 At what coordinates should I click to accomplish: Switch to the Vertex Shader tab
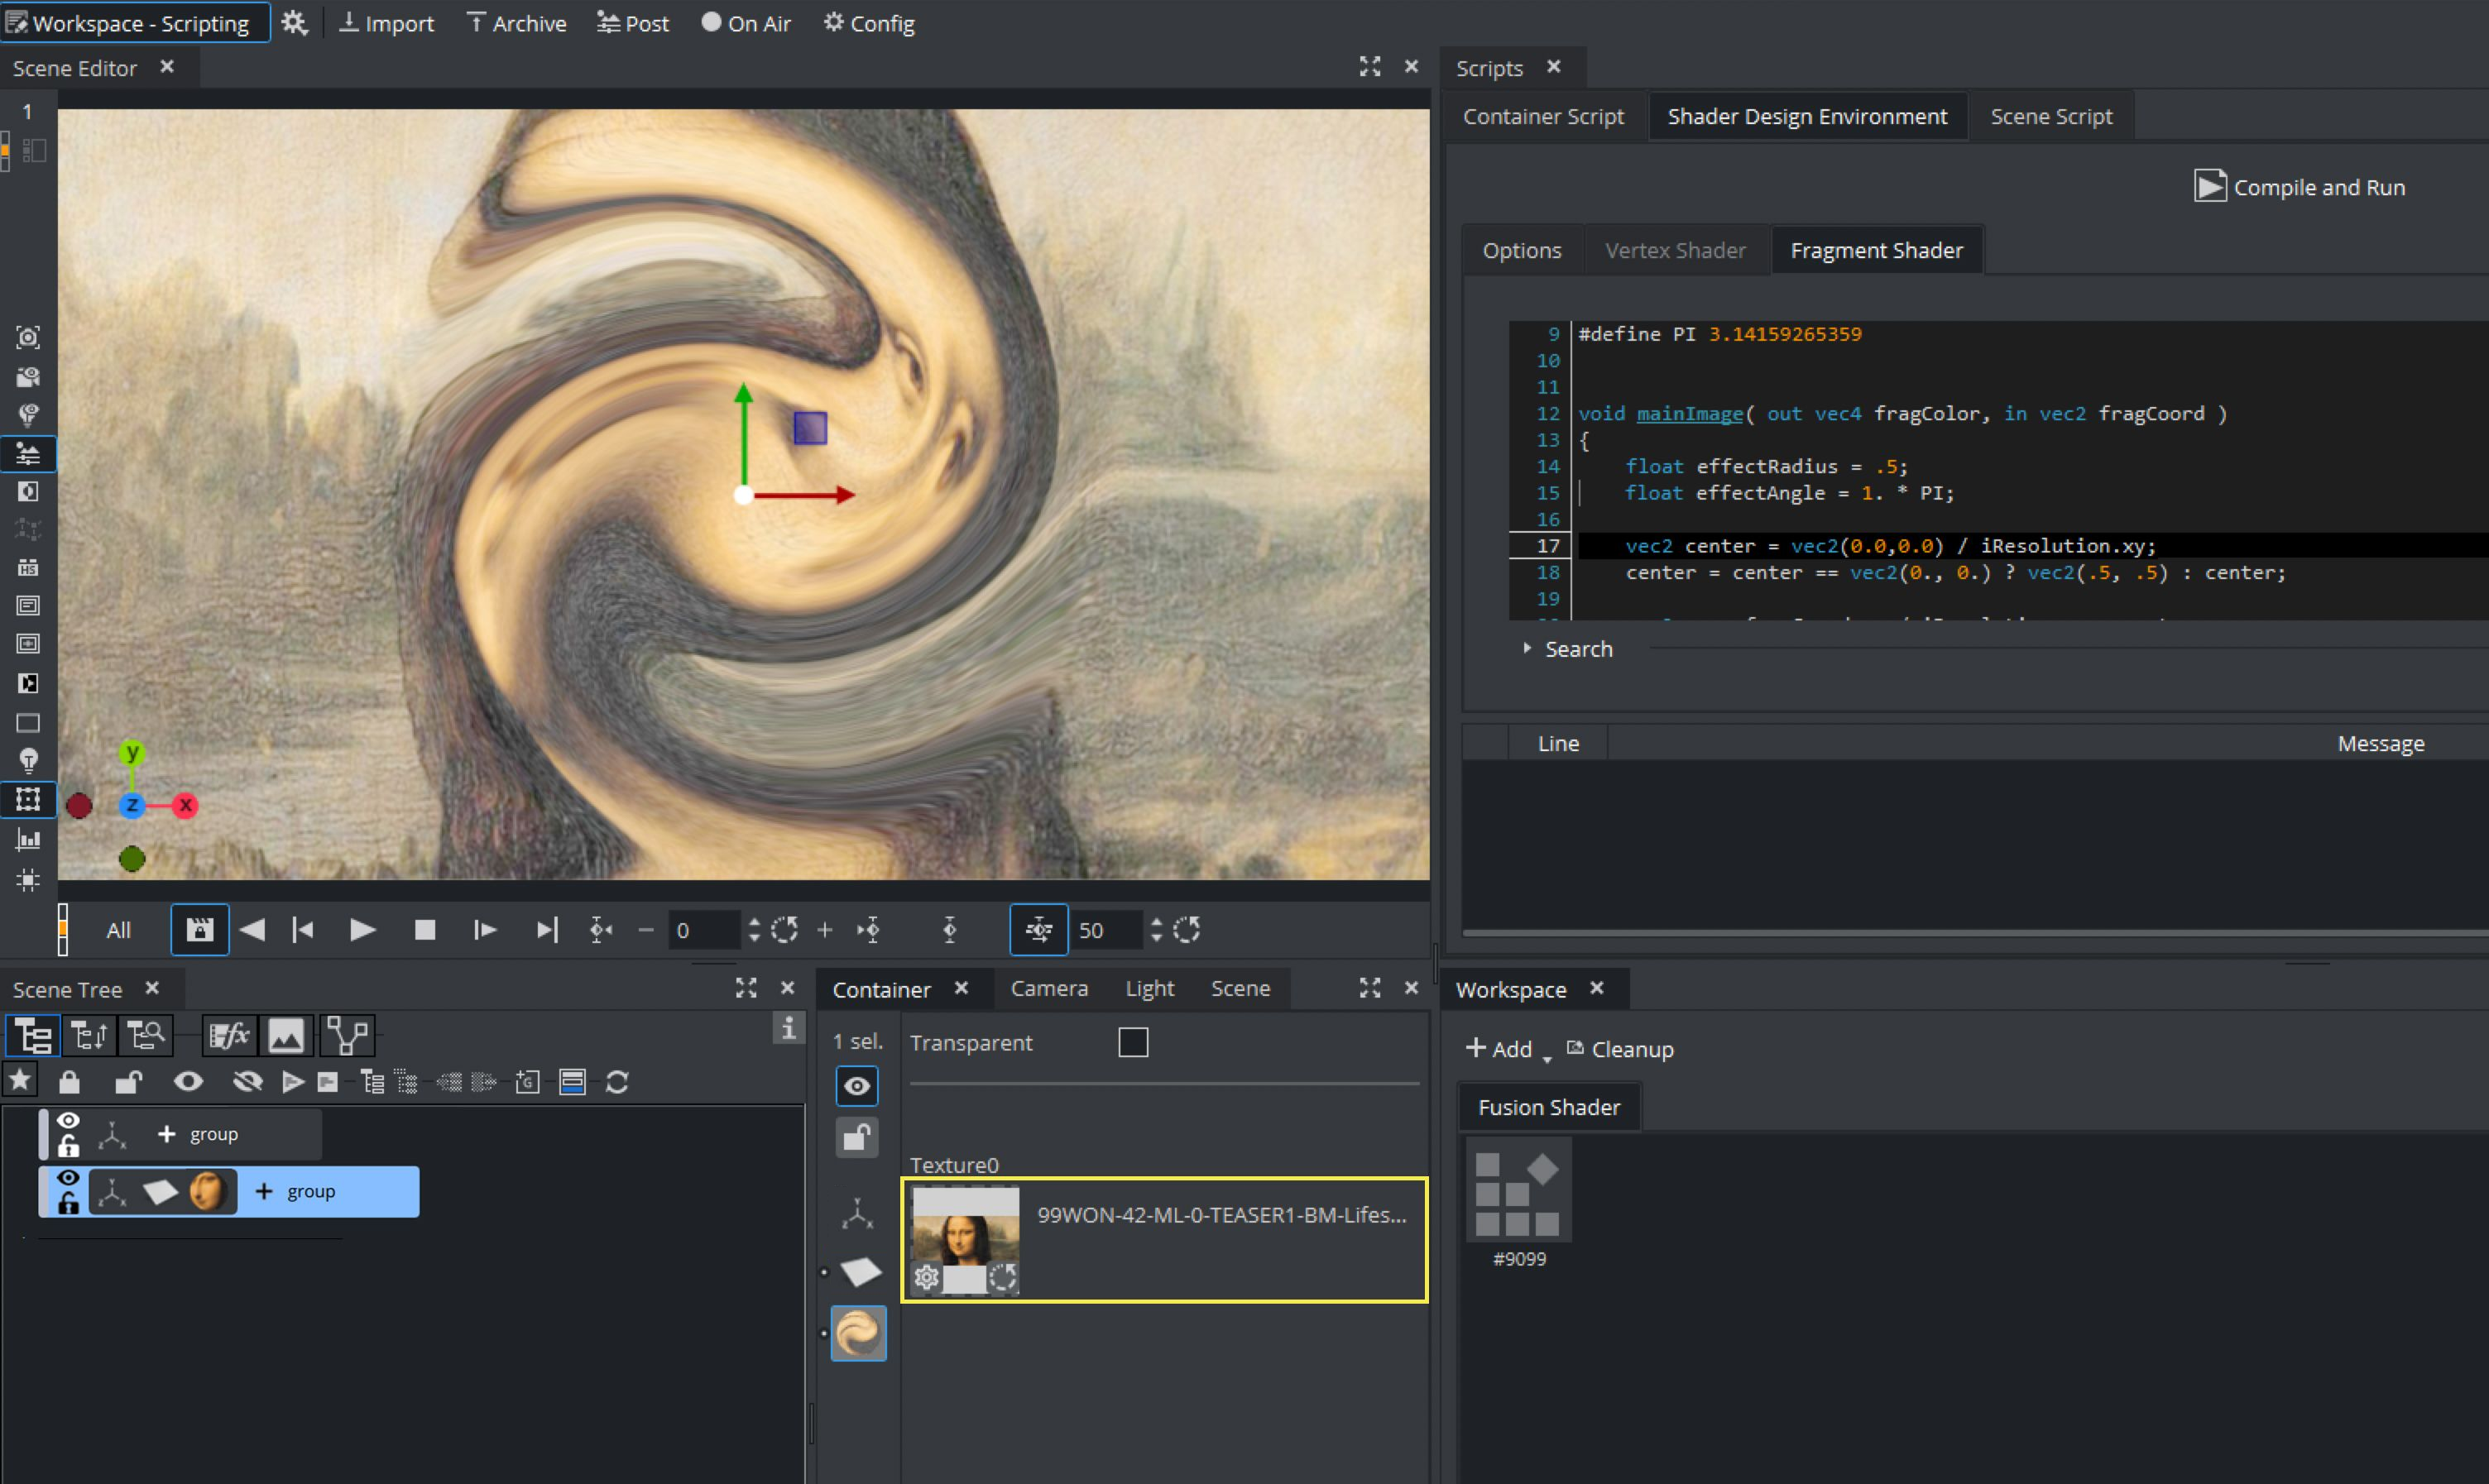coord(1675,250)
